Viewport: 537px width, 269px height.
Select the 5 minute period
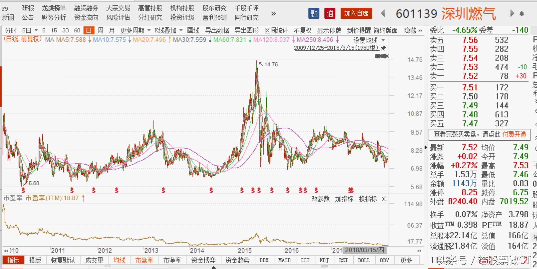44,30
